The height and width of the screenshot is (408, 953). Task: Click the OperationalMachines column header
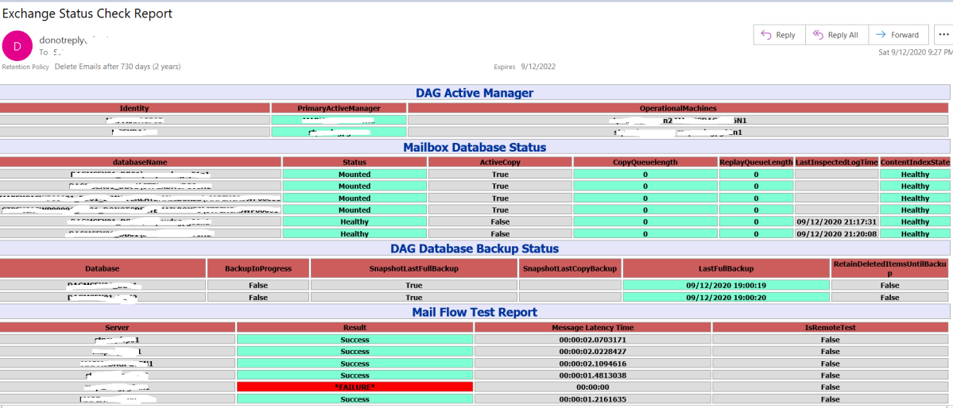(x=677, y=108)
